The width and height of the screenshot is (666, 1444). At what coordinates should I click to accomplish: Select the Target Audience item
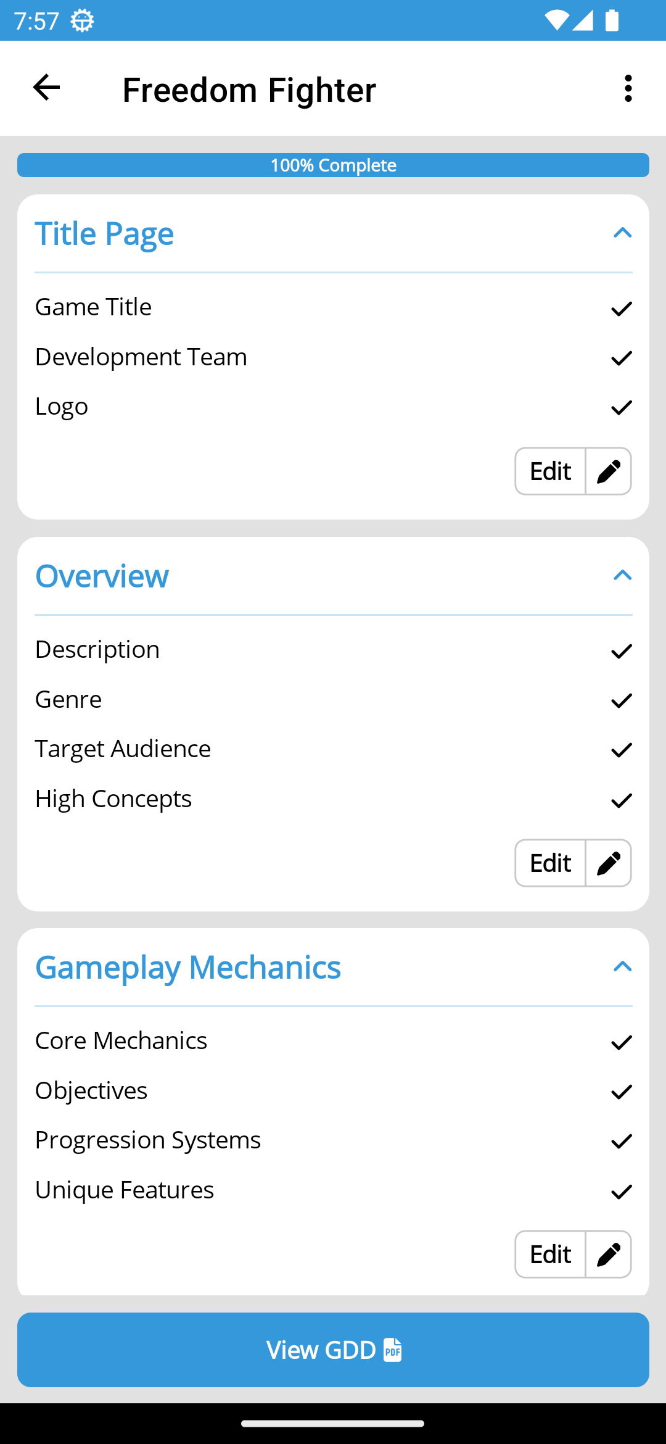click(x=123, y=749)
